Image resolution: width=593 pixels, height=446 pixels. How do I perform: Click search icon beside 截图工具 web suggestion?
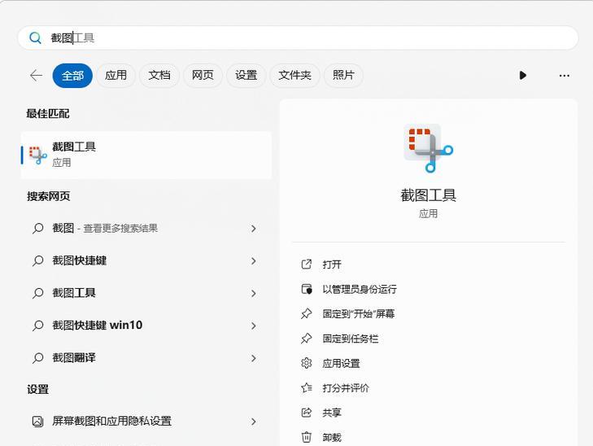pos(37,293)
